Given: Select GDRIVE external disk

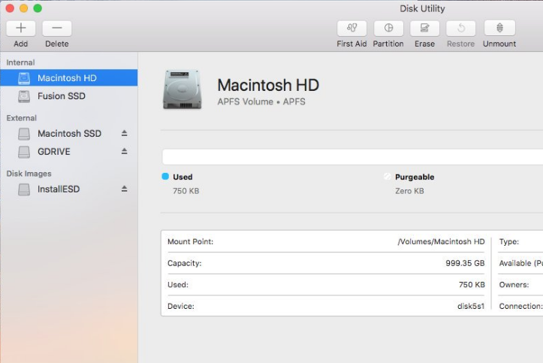Looking at the screenshot, I should pos(69,151).
